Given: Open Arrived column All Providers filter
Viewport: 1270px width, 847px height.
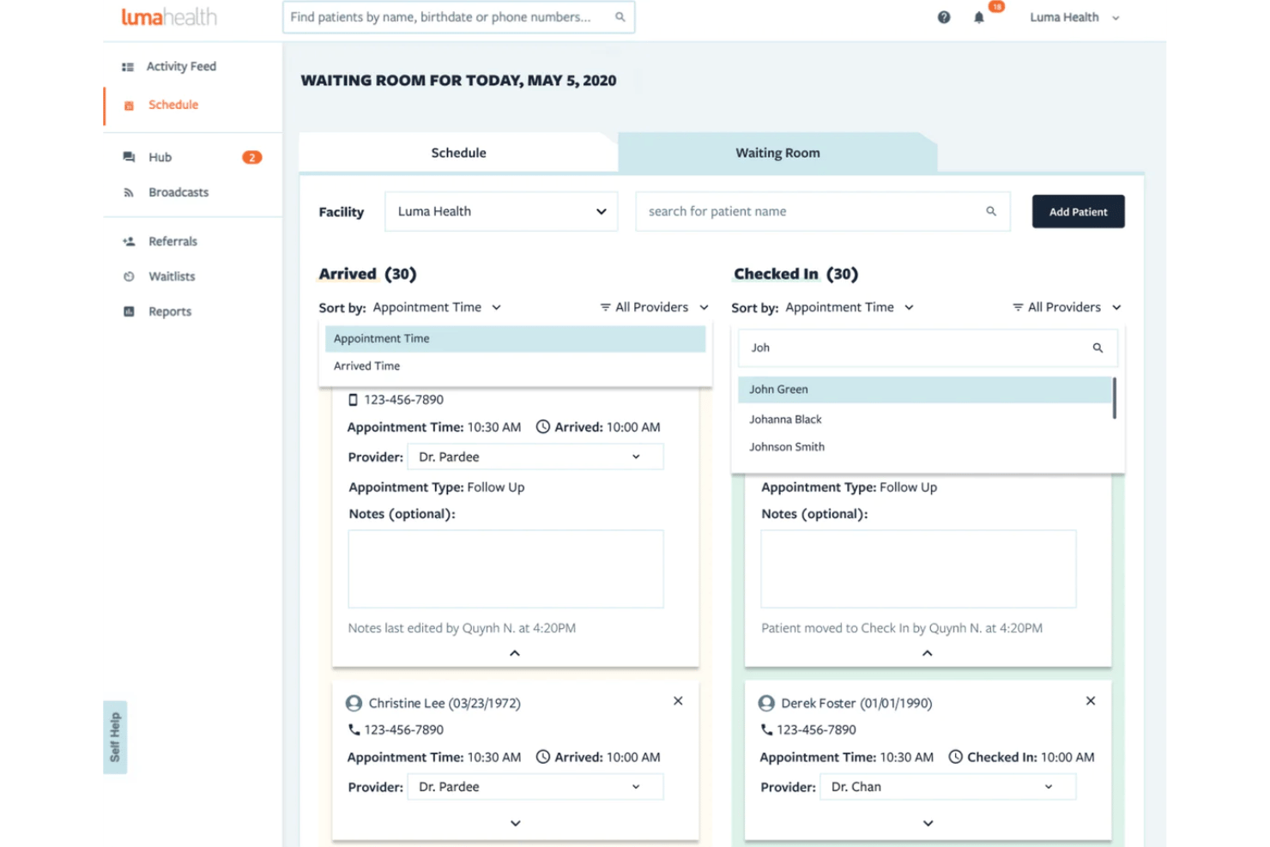Looking at the screenshot, I should [654, 307].
